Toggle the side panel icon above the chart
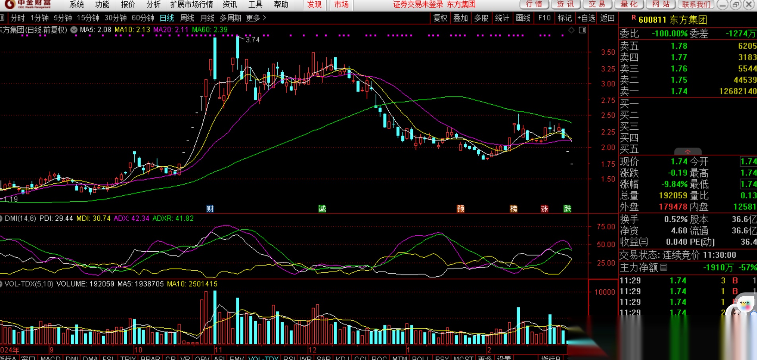This screenshot has height=360, width=757. tap(583, 30)
